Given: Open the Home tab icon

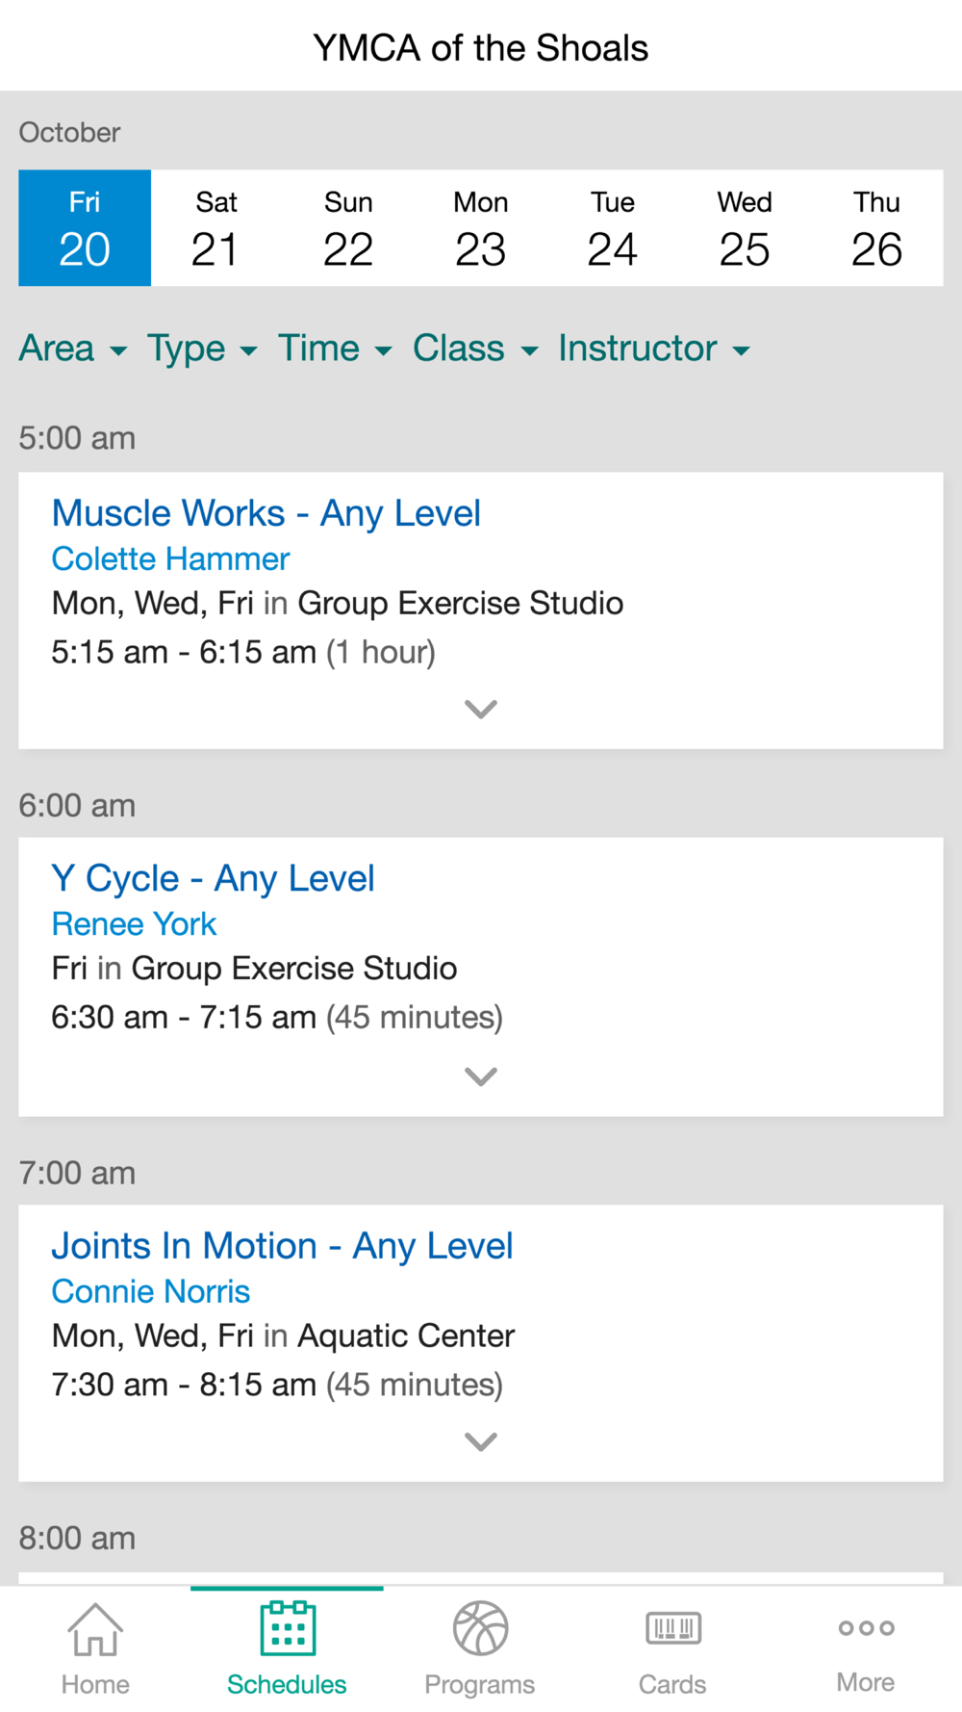Looking at the screenshot, I should pyautogui.click(x=95, y=1628).
